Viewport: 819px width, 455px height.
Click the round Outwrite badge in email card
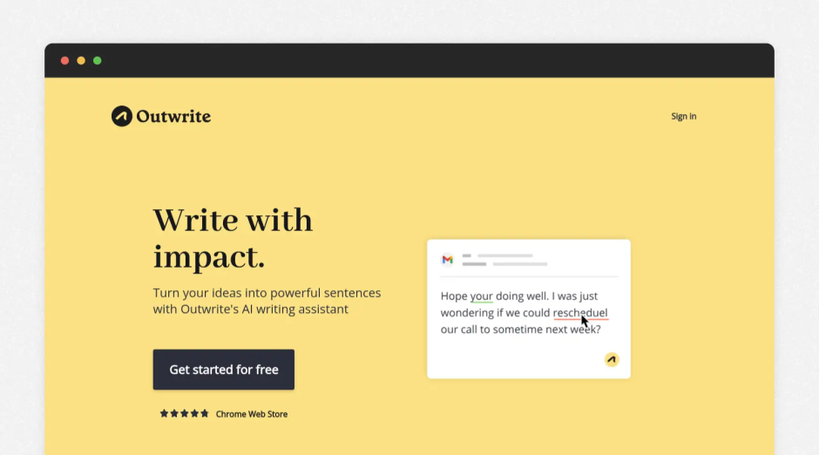coord(612,359)
